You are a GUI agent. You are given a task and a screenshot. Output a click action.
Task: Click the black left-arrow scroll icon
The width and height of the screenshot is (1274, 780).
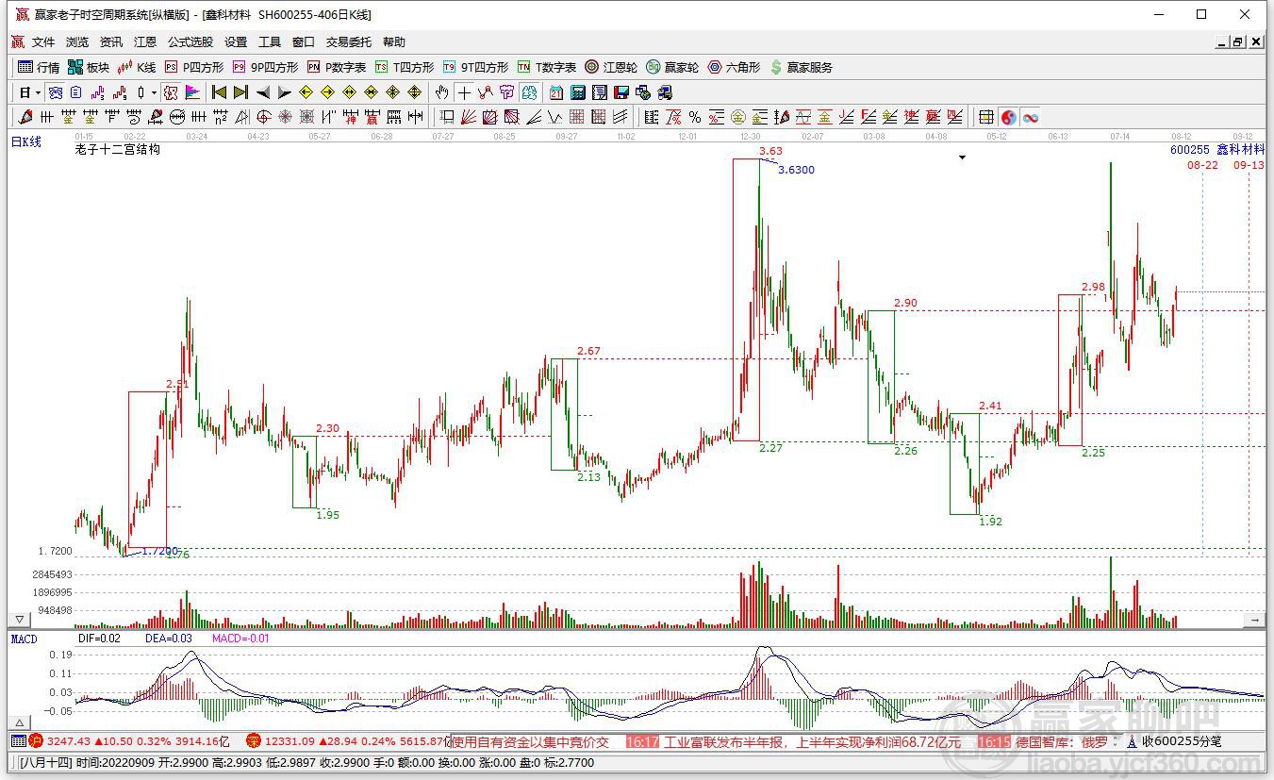pyautogui.click(x=263, y=92)
